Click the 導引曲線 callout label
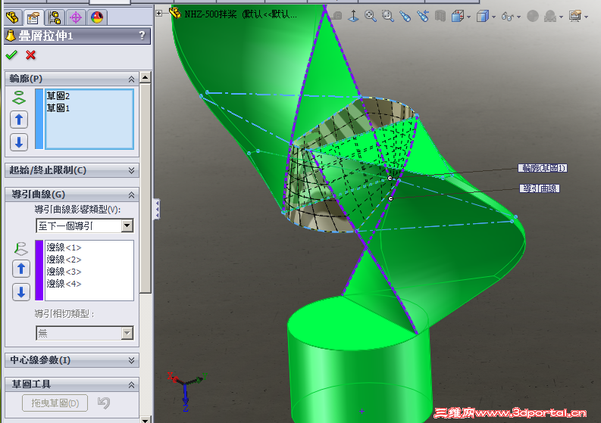This screenshot has width=601, height=423. point(540,188)
